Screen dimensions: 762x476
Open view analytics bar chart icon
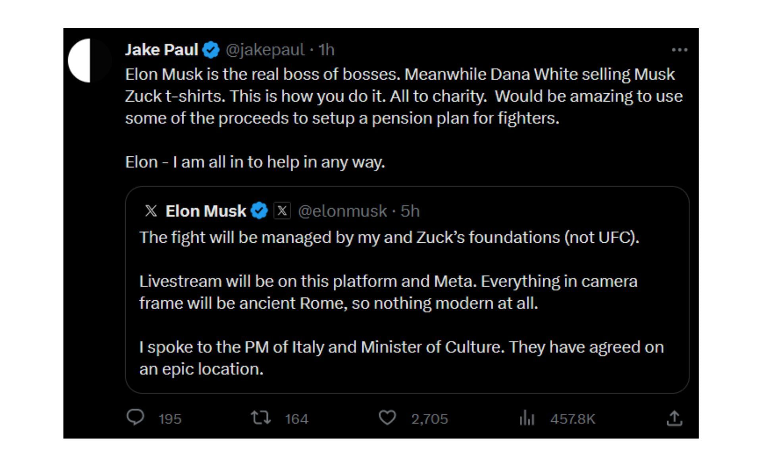pos(527,418)
